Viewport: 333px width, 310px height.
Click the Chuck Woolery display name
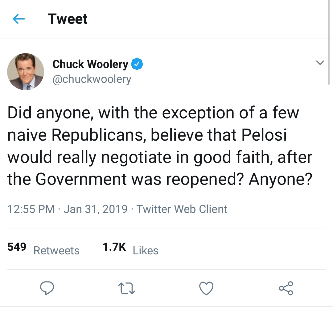click(90, 64)
